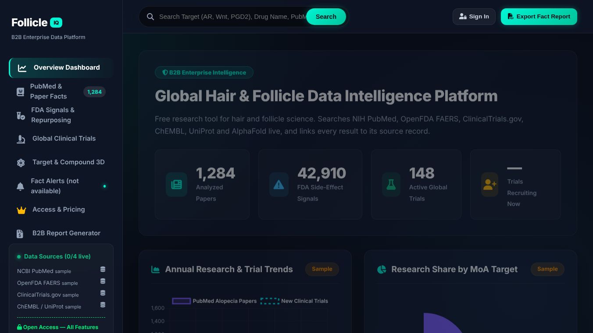Toggle PubMed Alopecia Papers legend item

[214, 301]
